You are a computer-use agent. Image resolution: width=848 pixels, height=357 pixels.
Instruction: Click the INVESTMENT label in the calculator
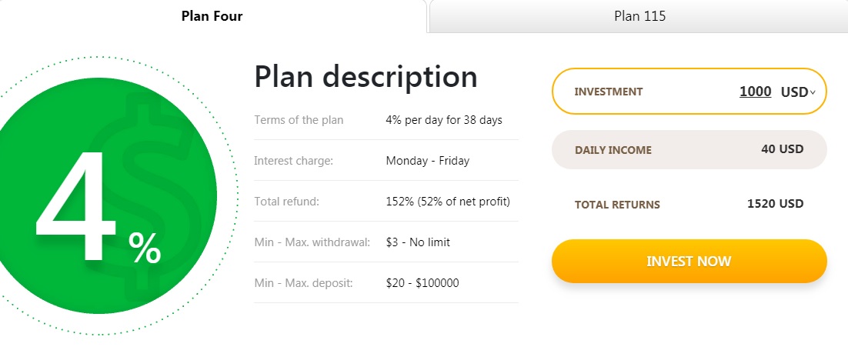(x=609, y=92)
